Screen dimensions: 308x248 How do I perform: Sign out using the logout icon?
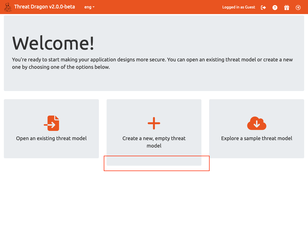pyautogui.click(x=263, y=8)
